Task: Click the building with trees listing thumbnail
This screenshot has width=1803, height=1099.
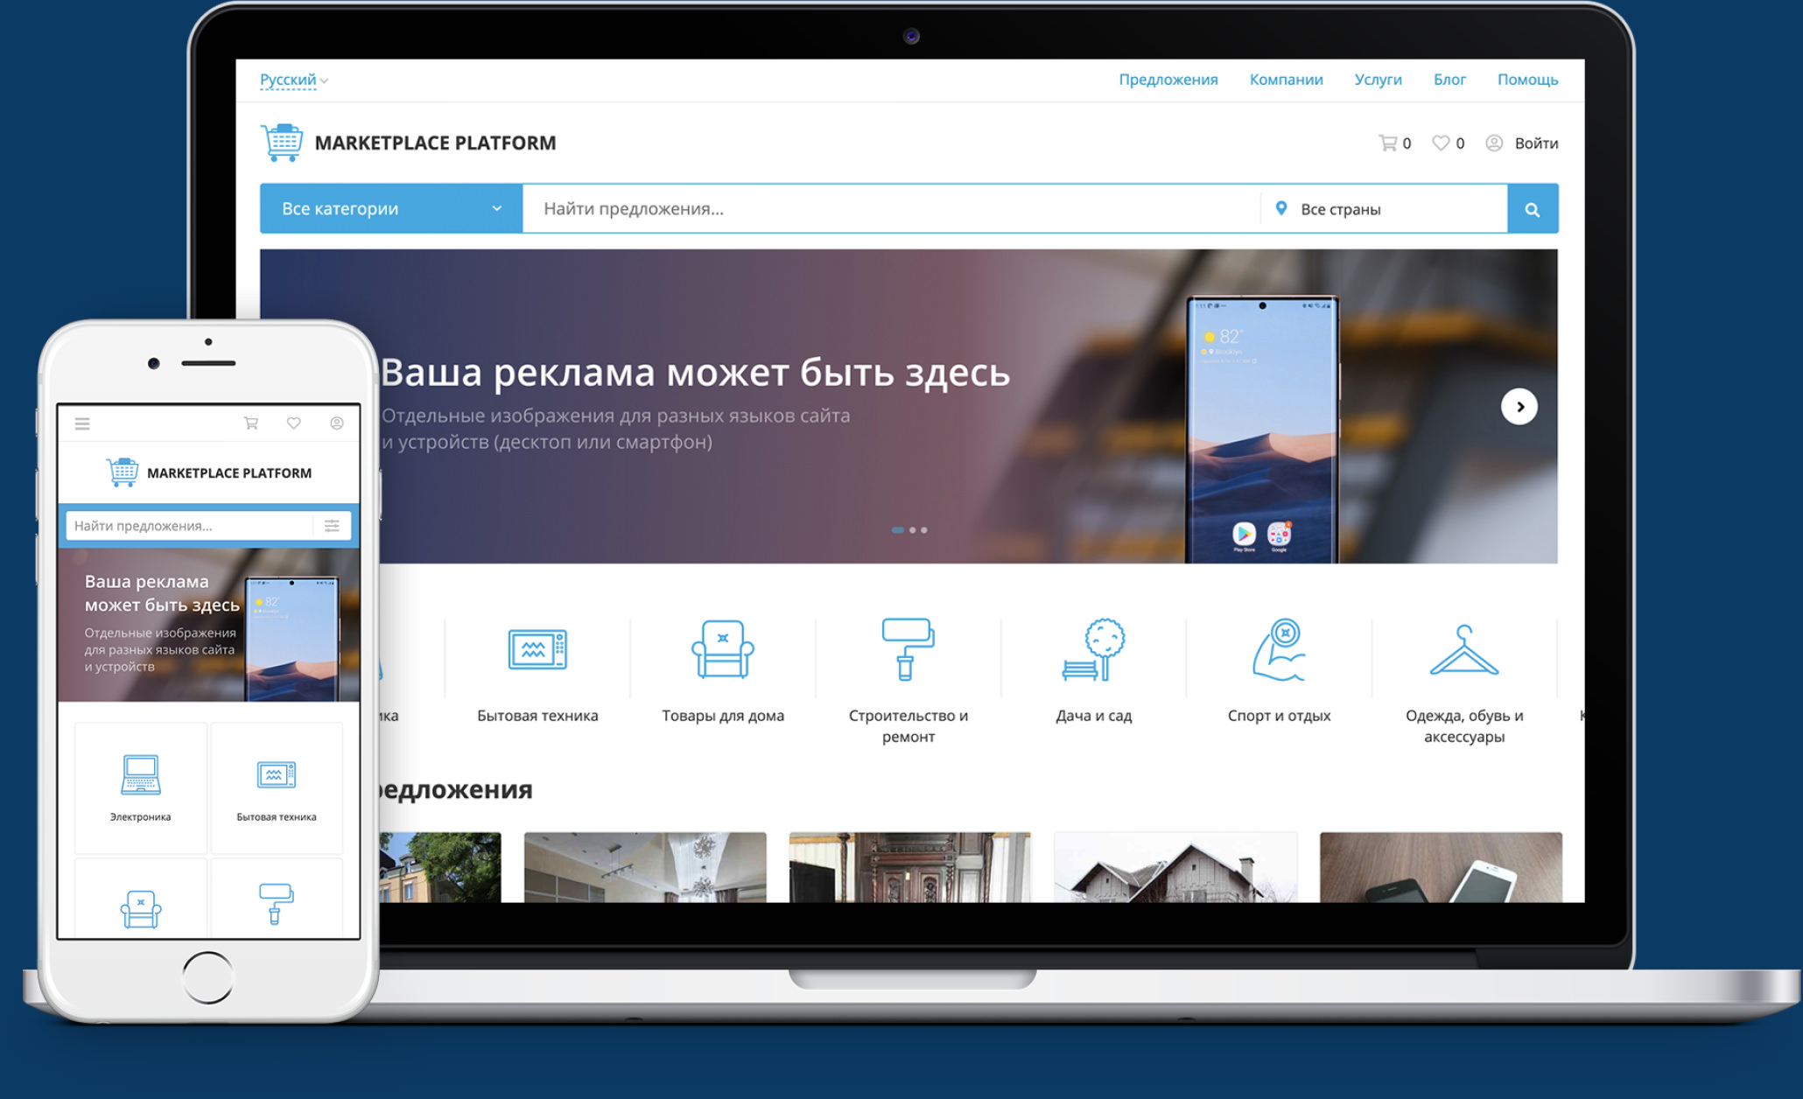Action: pos(440,867)
